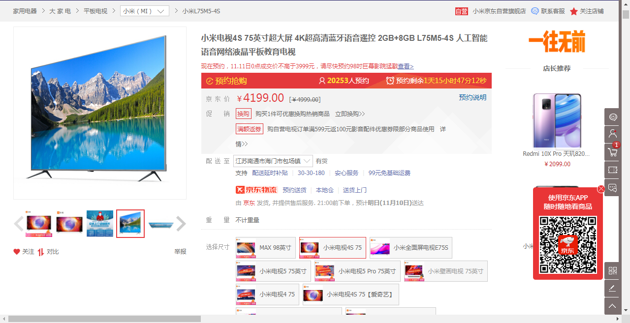Open the 家用电器 breadcrumb
The height and width of the screenshot is (323, 630).
(x=25, y=11)
